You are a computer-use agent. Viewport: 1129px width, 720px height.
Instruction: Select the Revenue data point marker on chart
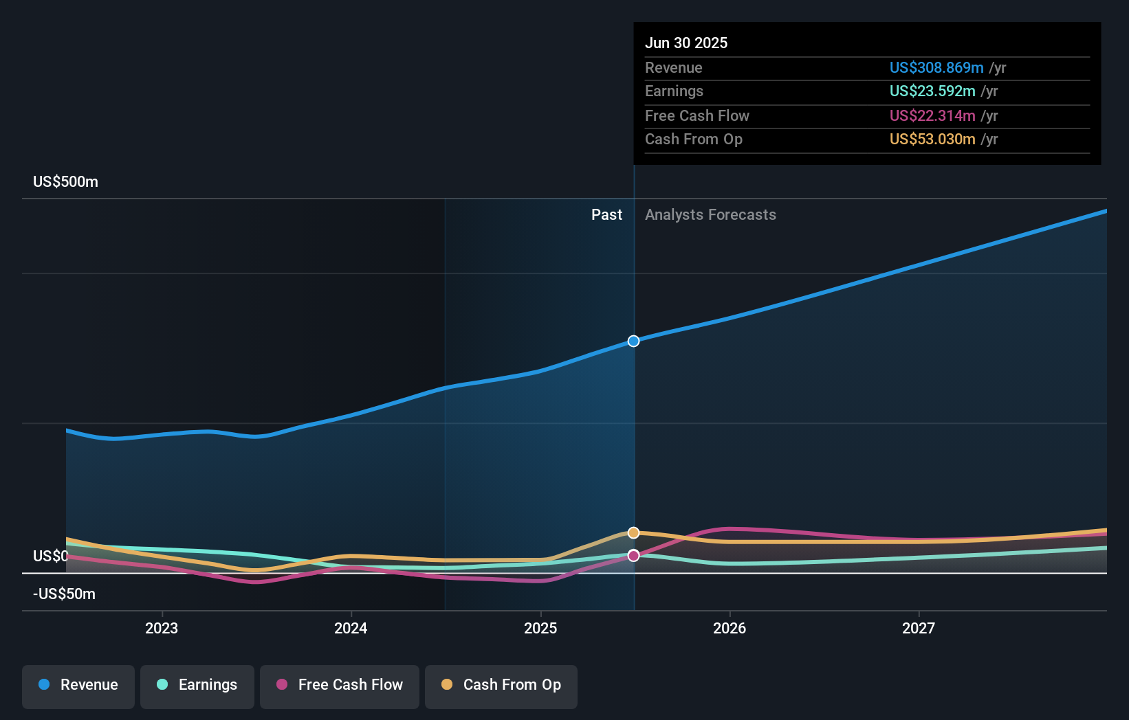(x=633, y=340)
